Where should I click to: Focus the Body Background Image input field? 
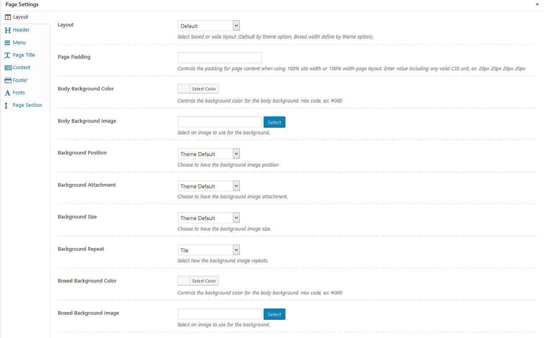pos(220,122)
